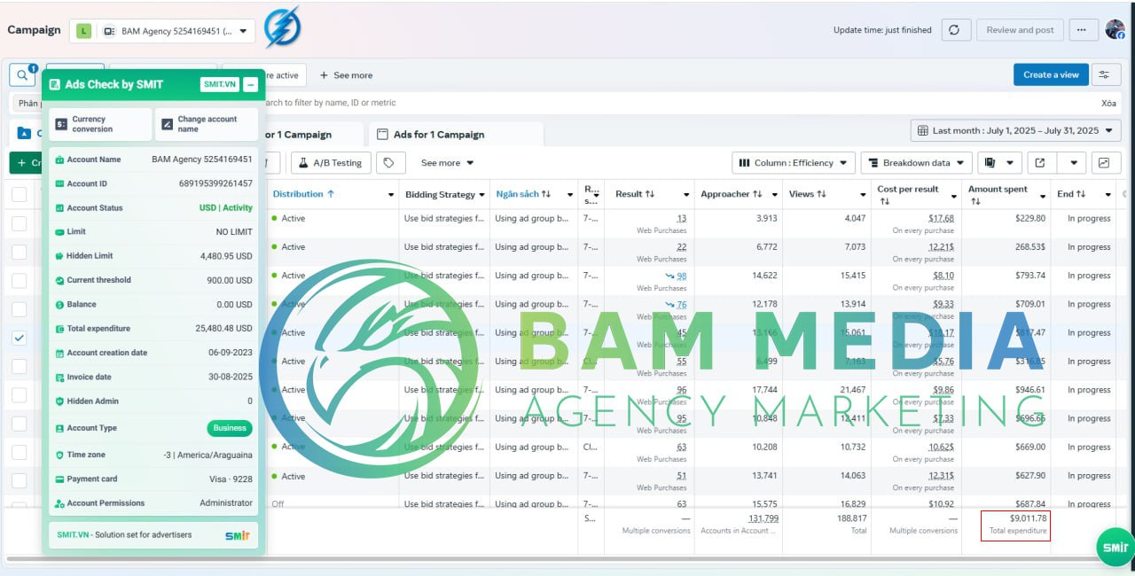Open the Column: Efficiency dropdown
The image size is (1135, 576).
pyautogui.click(x=794, y=162)
